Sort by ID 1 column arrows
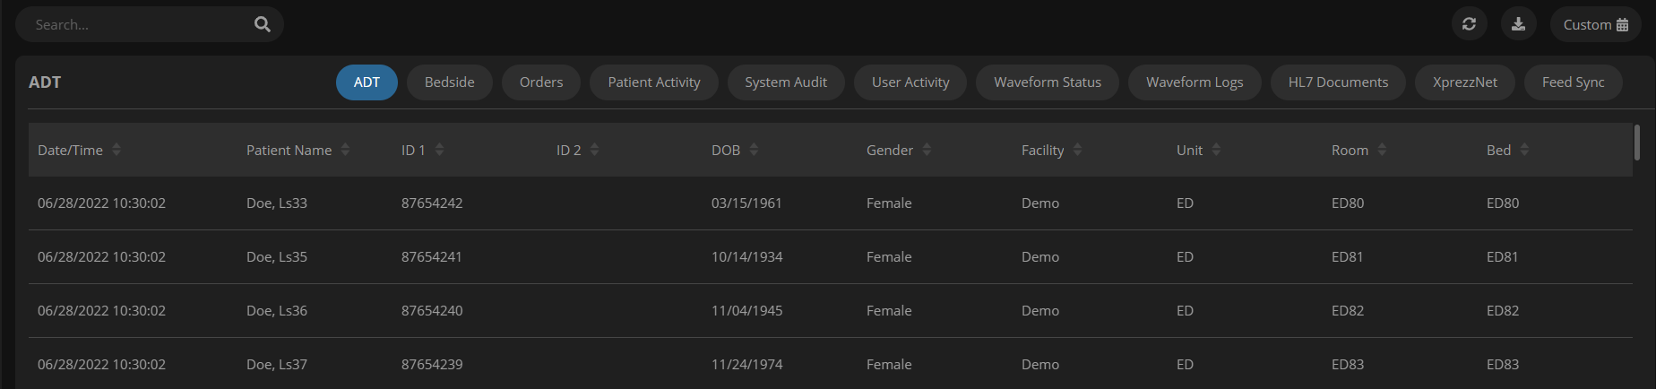 point(439,150)
